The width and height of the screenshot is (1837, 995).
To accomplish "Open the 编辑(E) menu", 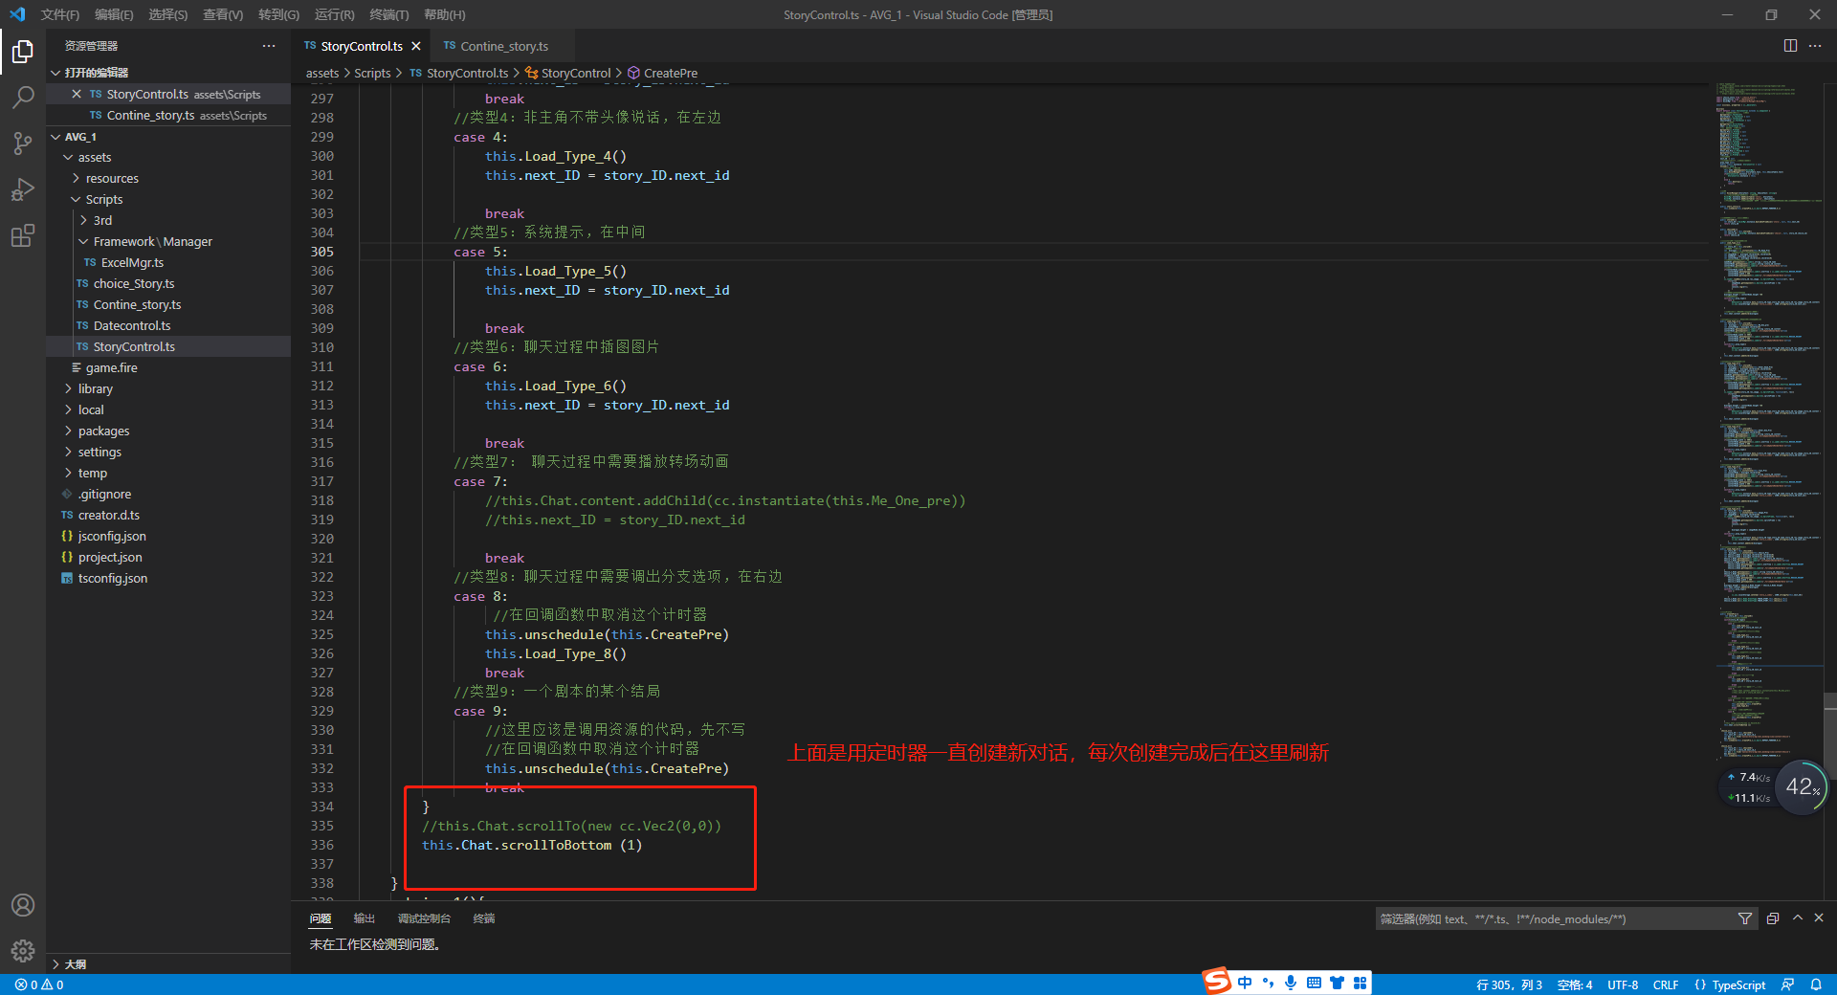I will tap(114, 14).
